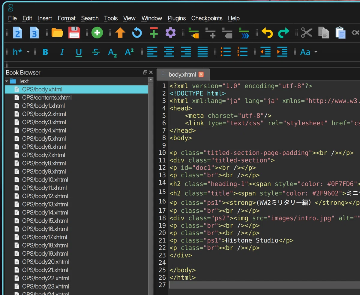The height and width of the screenshot is (295, 360).
Task: Open the Aa change case dropdown
Action: 309,52
